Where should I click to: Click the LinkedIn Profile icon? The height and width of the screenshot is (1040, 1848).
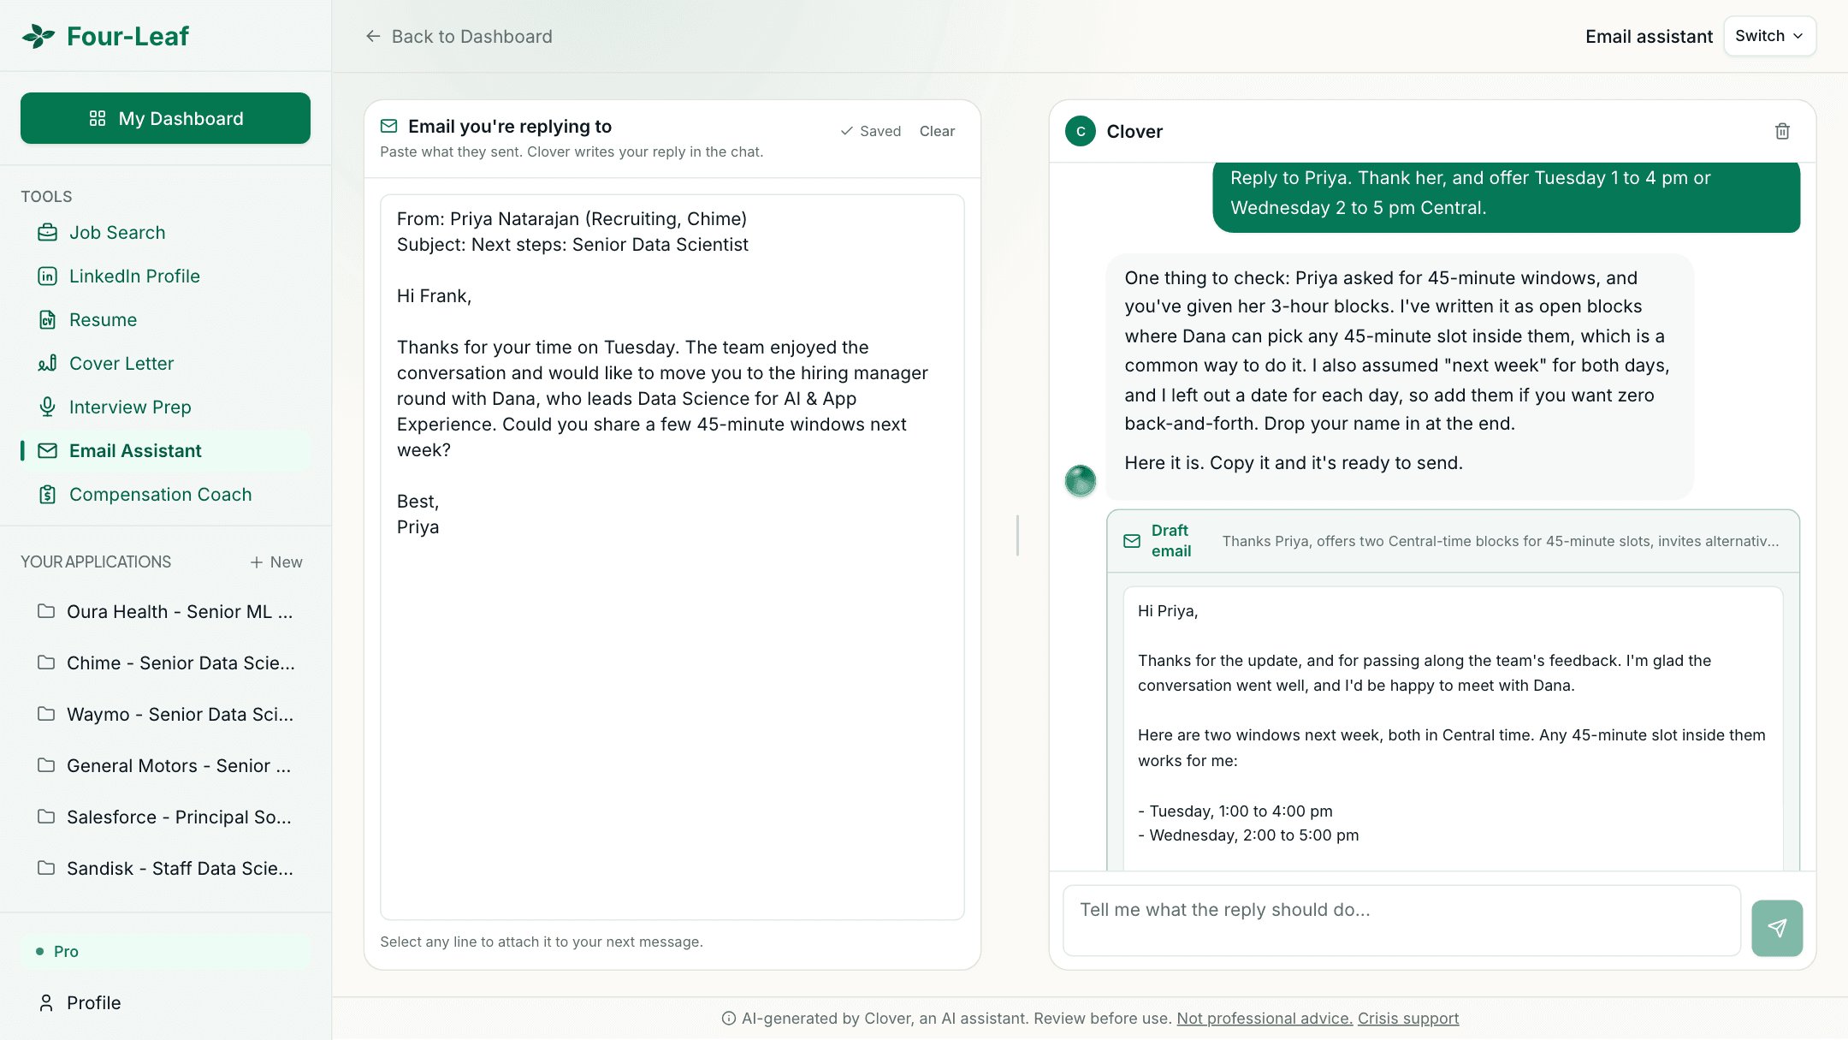point(48,276)
